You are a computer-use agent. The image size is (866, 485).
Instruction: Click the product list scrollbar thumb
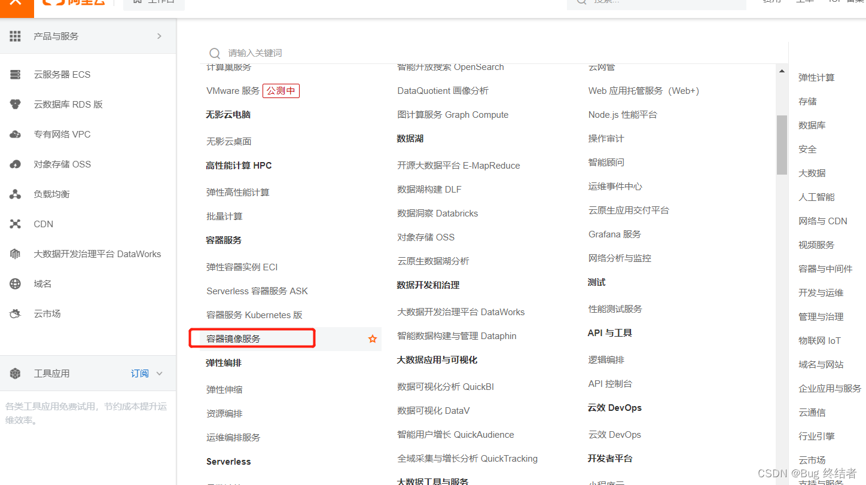[782, 145]
